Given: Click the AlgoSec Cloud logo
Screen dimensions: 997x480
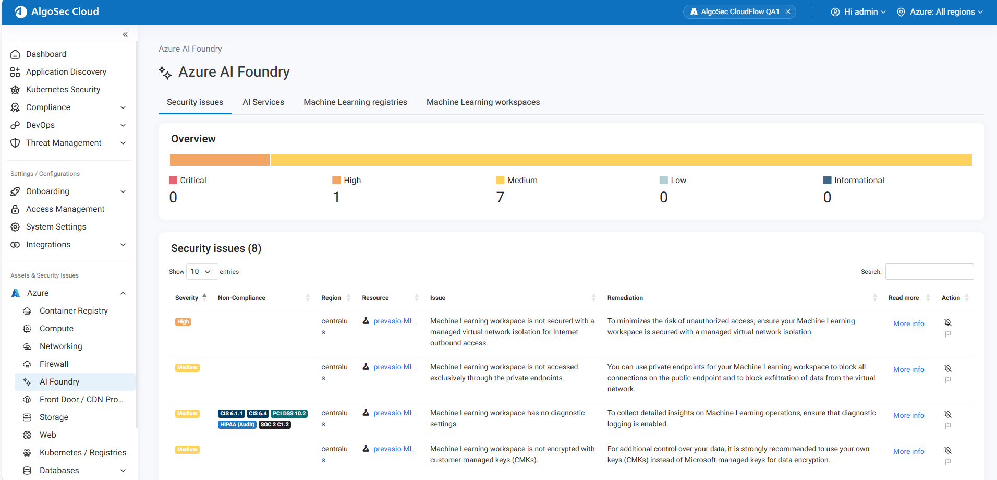Looking at the screenshot, I should (21, 11).
